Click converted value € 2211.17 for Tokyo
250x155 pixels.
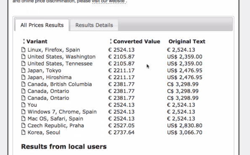pyautogui.click(x=121, y=70)
